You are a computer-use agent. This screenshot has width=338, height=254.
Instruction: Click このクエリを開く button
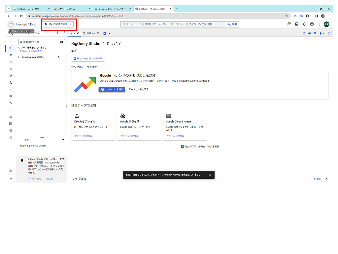[x=112, y=89]
